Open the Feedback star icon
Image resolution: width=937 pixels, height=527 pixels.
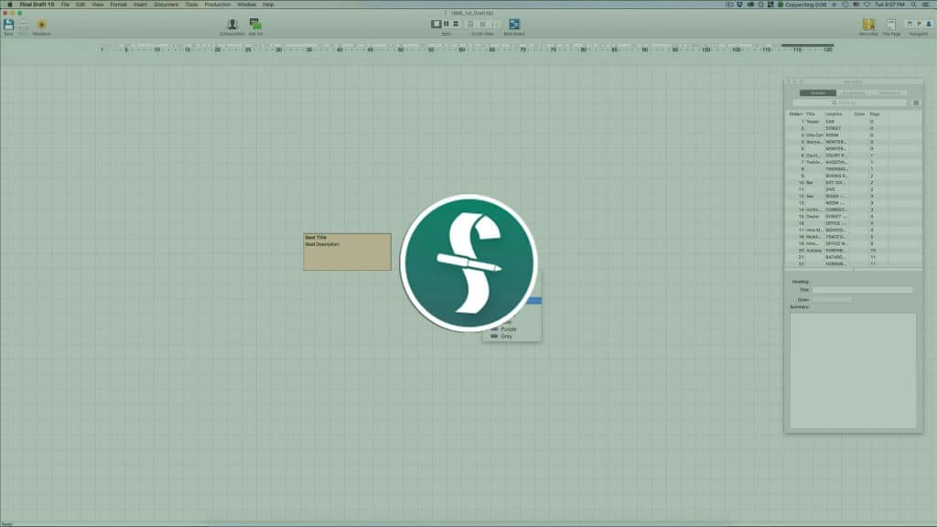(x=41, y=25)
